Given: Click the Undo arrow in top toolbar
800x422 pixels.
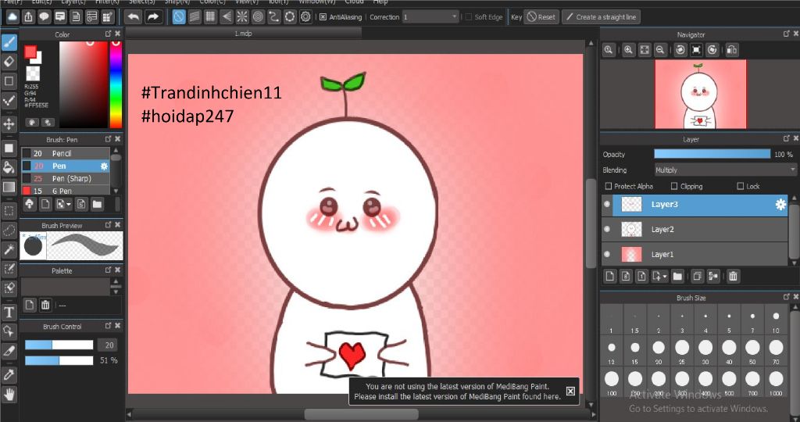Looking at the screenshot, I should pyautogui.click(x=133, y=17).
